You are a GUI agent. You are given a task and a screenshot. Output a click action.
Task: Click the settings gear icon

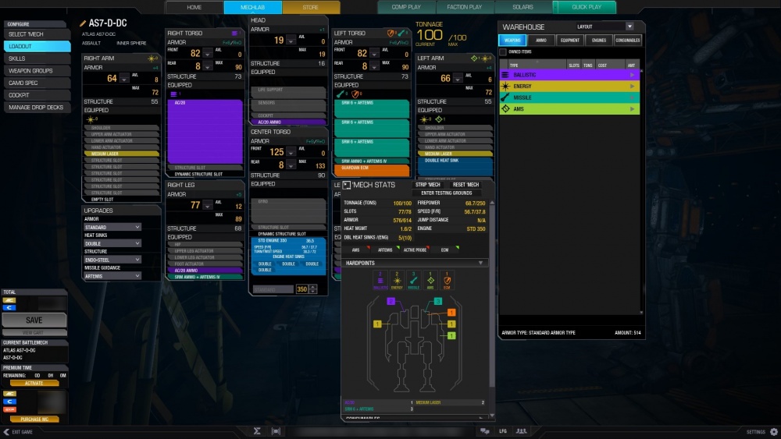tap(773, 431)
